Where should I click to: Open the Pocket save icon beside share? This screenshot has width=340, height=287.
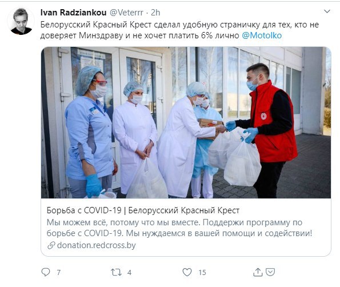[270, 272]
